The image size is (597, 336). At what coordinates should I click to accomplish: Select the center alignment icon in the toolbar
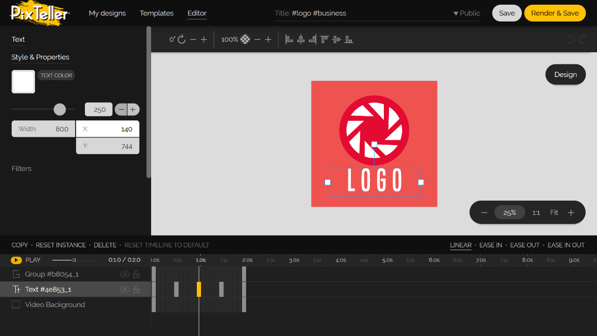click(x=301, y=39)
